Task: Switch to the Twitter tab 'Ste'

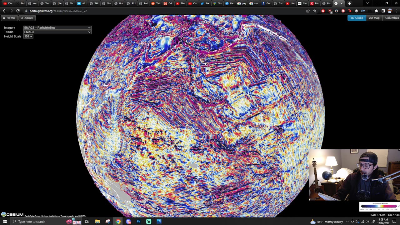Action: click(205, 3)
